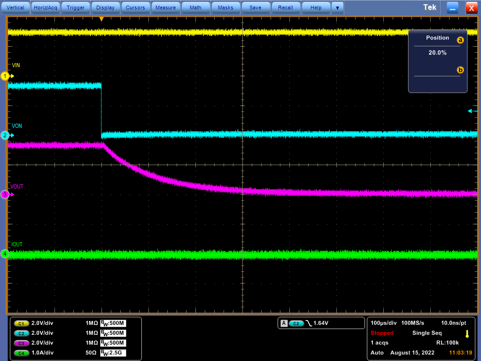Click the yellow C1 channel badge
The height and width of the screenshot is (361, 481).
click(x=21, y=323)
